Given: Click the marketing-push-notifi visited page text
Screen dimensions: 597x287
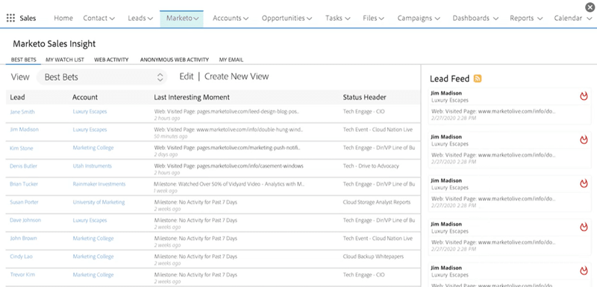Looking at the screenshot, I should (228, 148).
